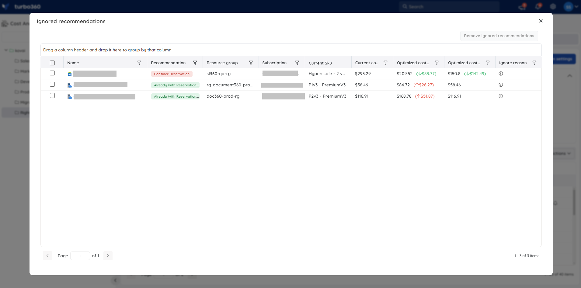
Task: Select the P2v3 - PremiumV3 SKU cell
Action: (327, 96)
